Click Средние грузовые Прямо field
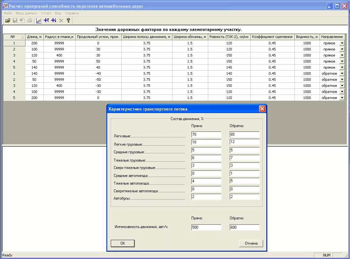Screen dimensions: 350x259 click(x=206, y=150)
